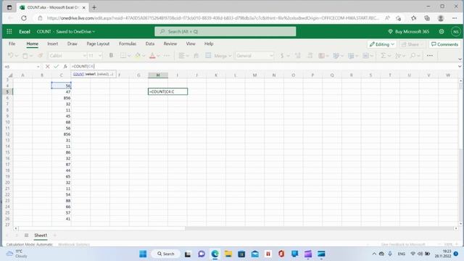Confirm the formula with the checkmark icon
The height and width of the screenshot is (261, 464).
point(57,67)
